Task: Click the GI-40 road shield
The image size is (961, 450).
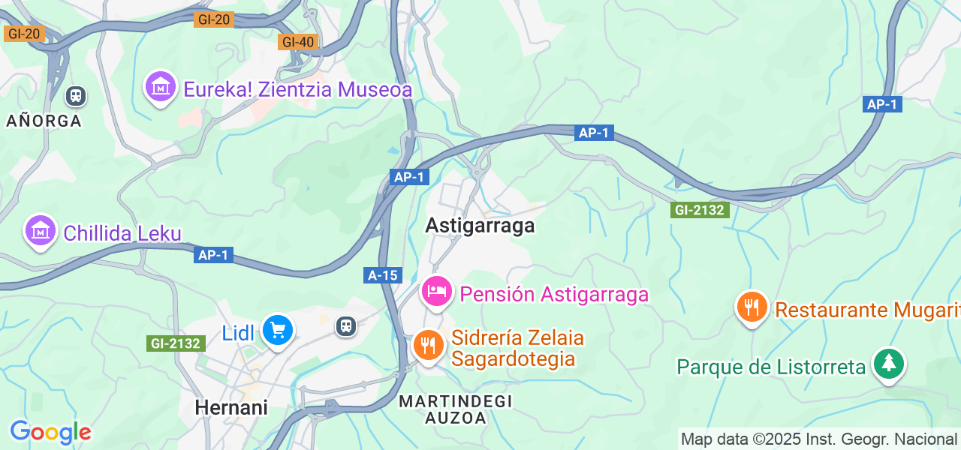Action: pyautogui.click(x=298, y=42)
